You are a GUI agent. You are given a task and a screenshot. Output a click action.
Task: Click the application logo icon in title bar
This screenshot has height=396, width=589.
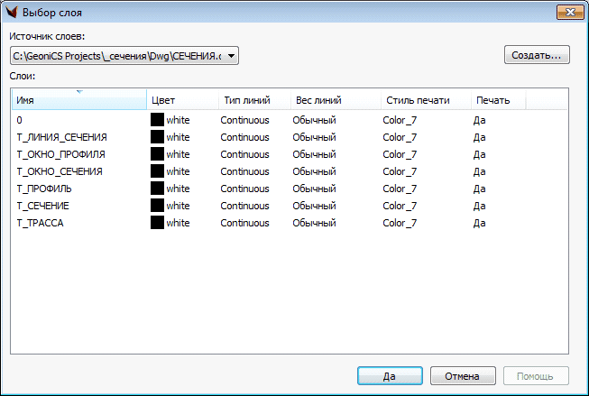click(x=12, y=12)
